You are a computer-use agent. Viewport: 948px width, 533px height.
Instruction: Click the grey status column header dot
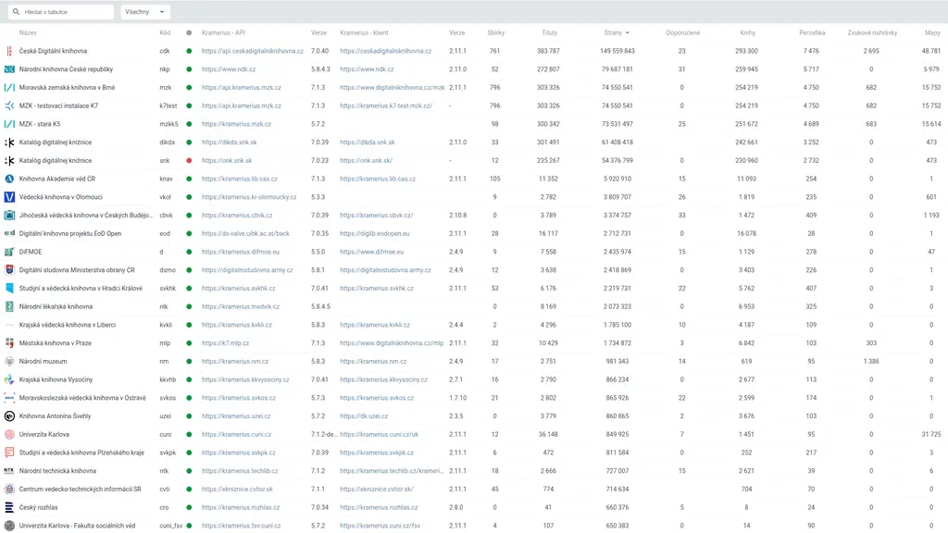click(189, 33)
